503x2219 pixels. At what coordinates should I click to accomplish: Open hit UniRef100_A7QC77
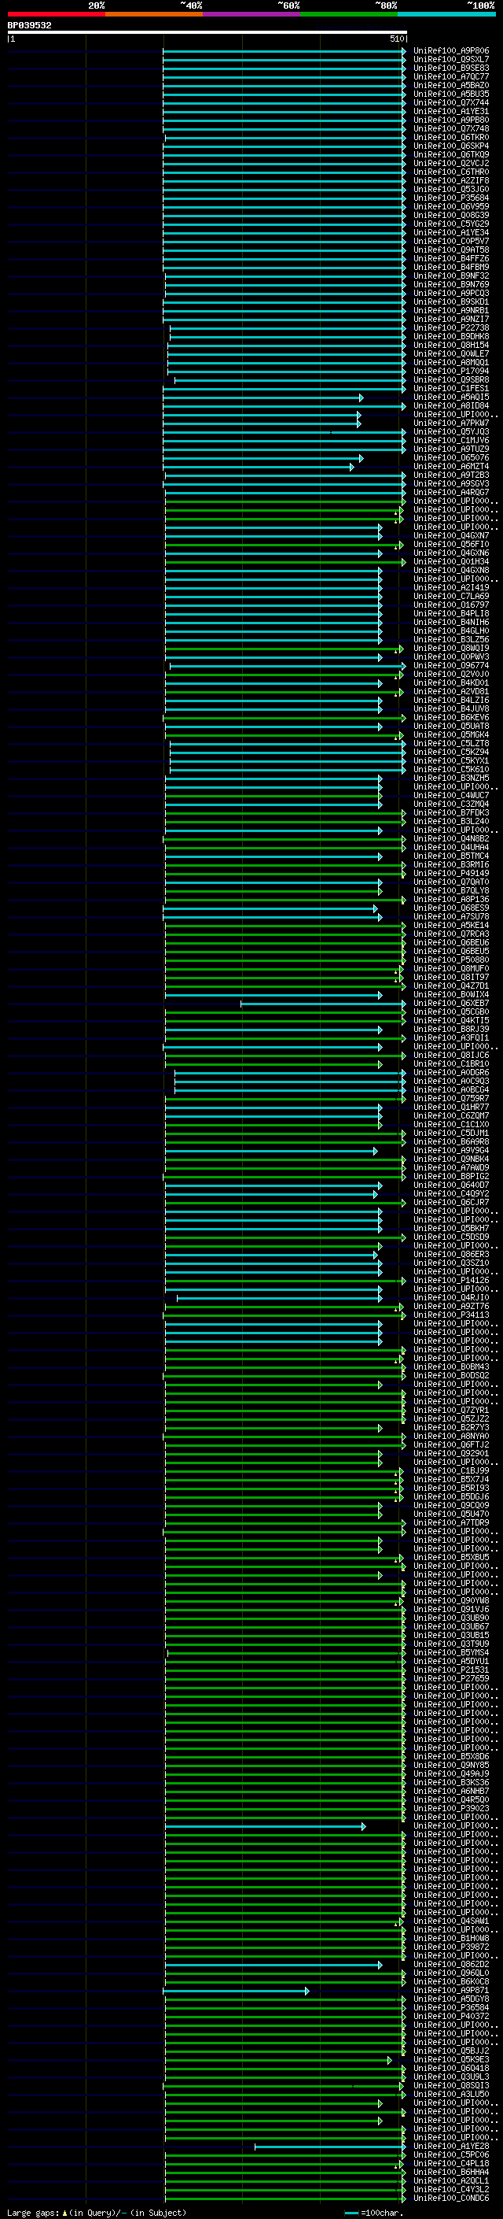pyautogui.click(x=451, y=76)
